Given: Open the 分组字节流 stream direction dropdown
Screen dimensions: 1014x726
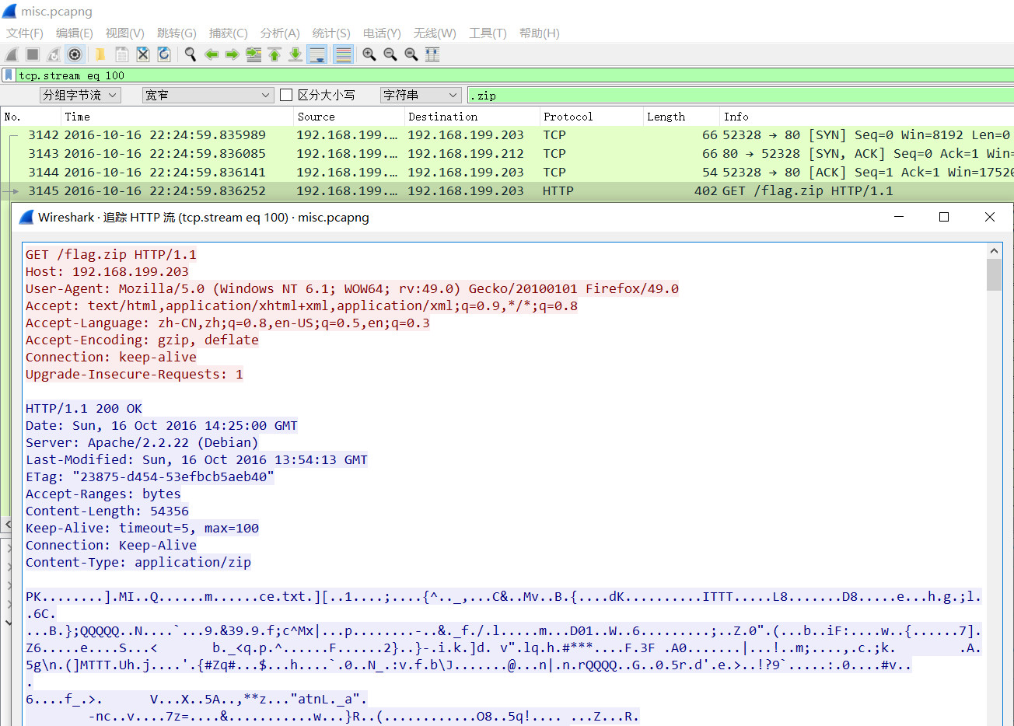Looking at the screenshot, I should 80,95.
